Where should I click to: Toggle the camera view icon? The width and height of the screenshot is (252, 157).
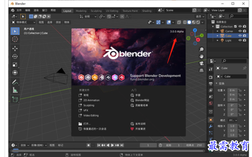tap(201, 63)
